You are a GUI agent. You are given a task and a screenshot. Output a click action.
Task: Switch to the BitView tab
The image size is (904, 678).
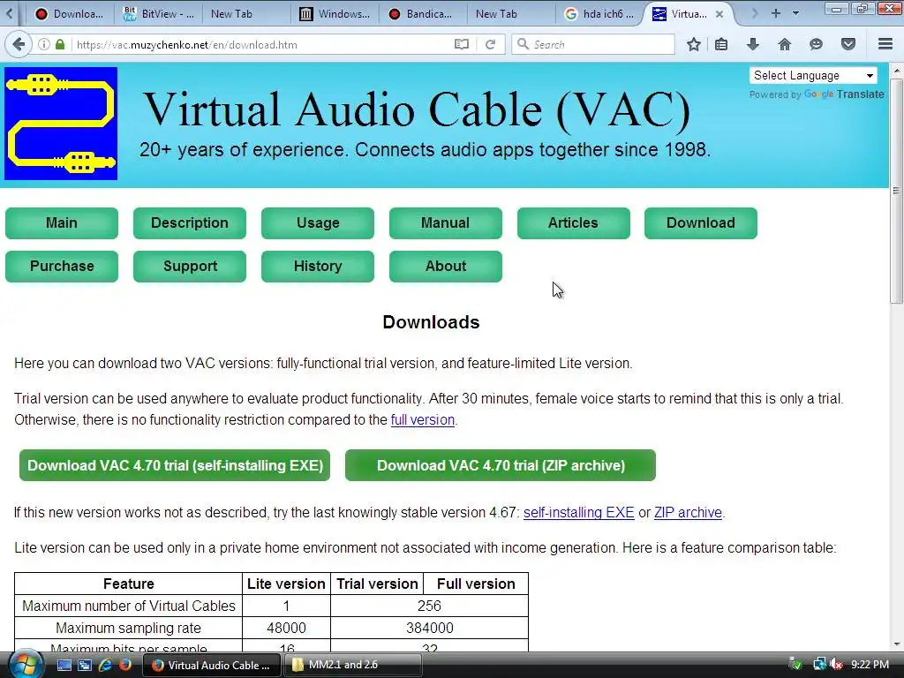(x=160, y=14)
